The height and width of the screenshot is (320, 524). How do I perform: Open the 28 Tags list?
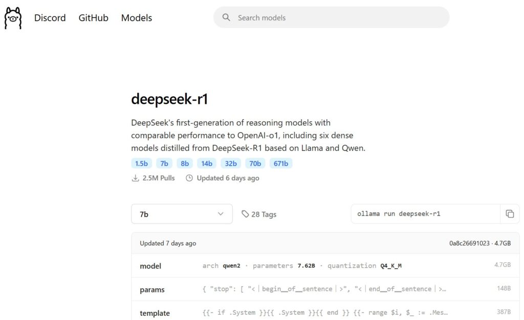point(264,214)
